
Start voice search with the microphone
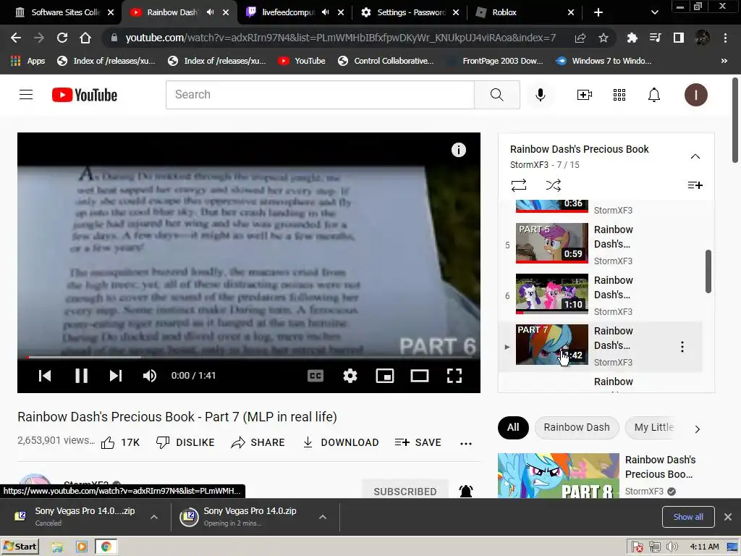[x=540, y=95]
